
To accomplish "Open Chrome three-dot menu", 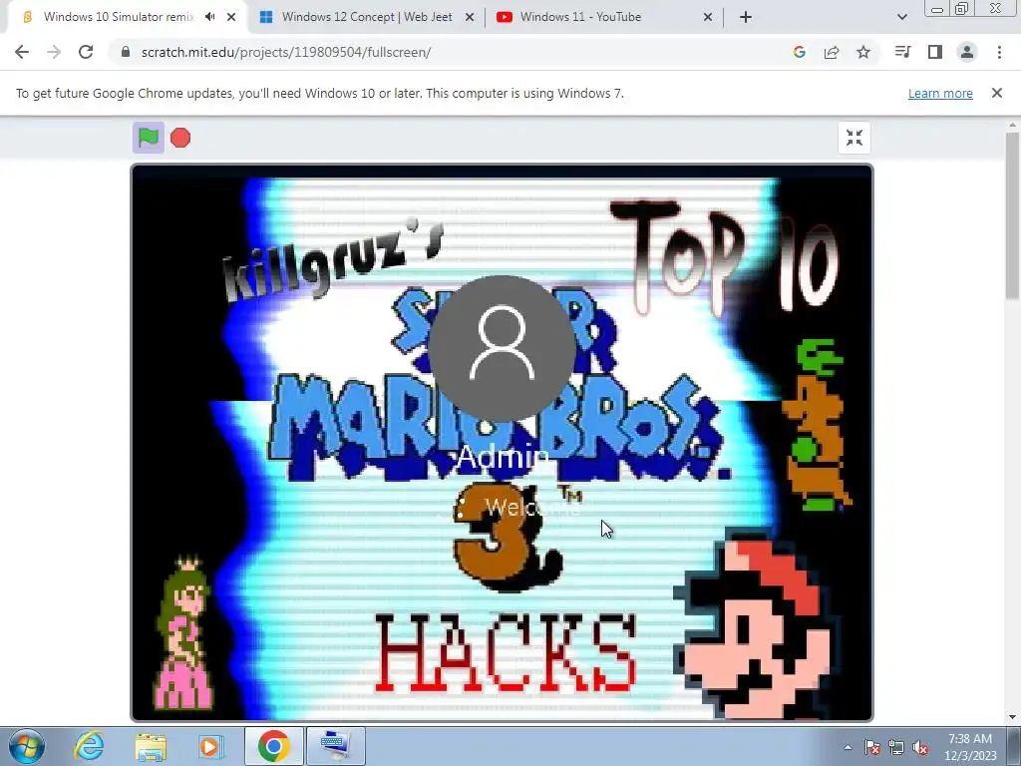I will pos(999,52).
